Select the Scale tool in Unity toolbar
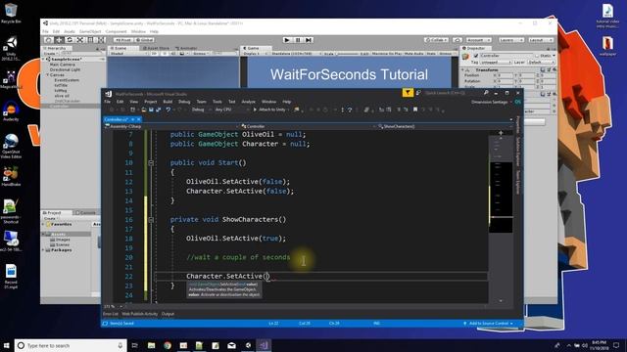 pos(80,40)
